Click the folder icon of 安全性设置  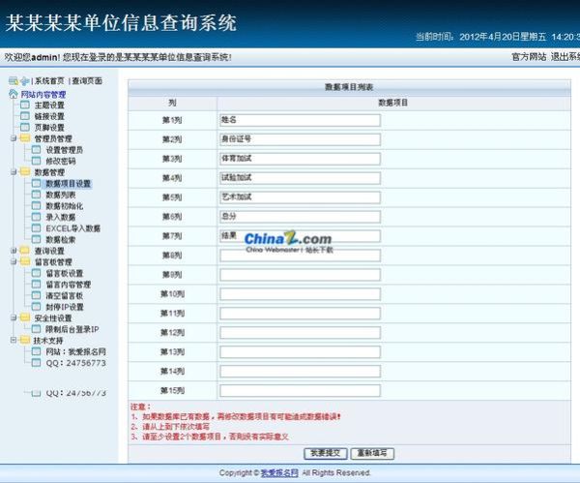coord(25,317)
